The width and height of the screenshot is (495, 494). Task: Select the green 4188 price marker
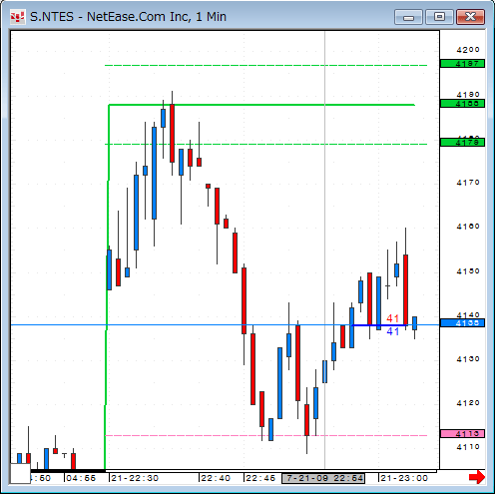pos(462,104)
